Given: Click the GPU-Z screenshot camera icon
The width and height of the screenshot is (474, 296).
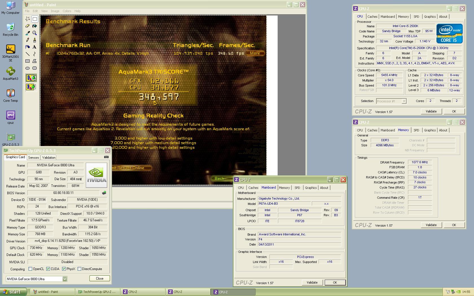Looking at the screenshot, I should (106, 157).
